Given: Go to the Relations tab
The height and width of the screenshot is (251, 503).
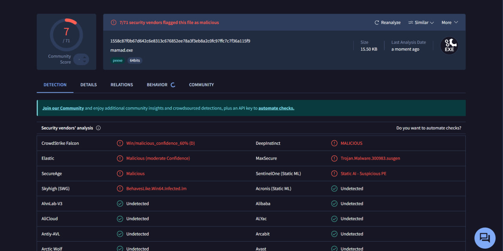Looking at the screenshot, I should [x=122, y=85].
